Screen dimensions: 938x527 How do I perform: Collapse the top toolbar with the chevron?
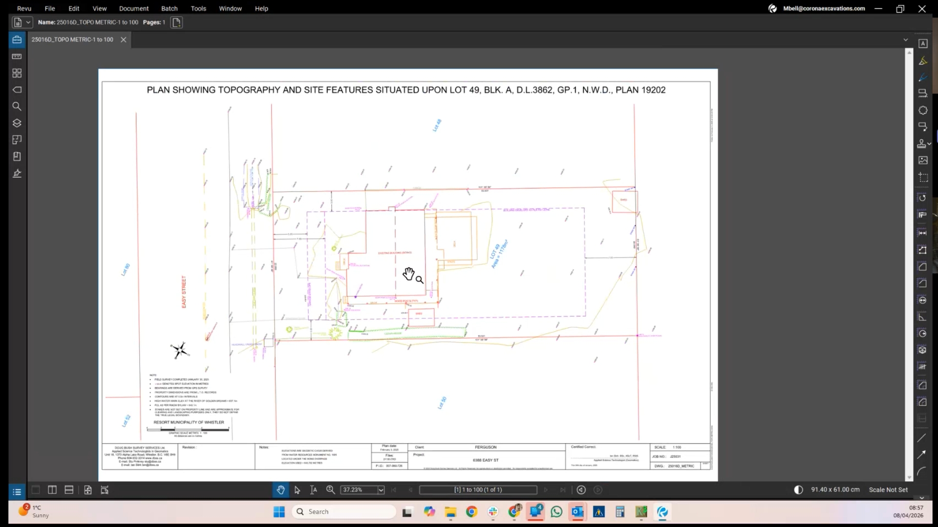click(906, 39)
